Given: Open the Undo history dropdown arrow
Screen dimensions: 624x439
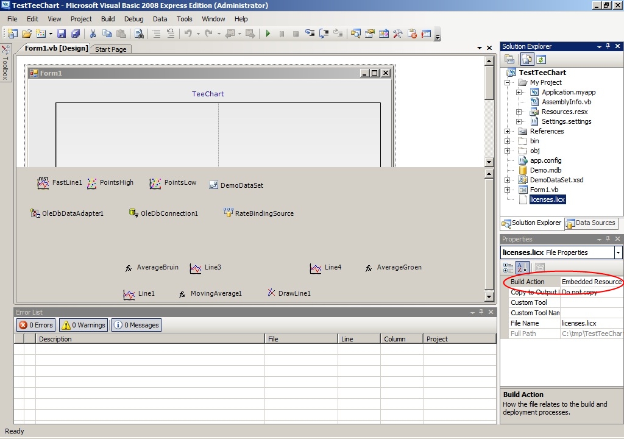Looking at the screenshot, I should [x=198, y=34].
